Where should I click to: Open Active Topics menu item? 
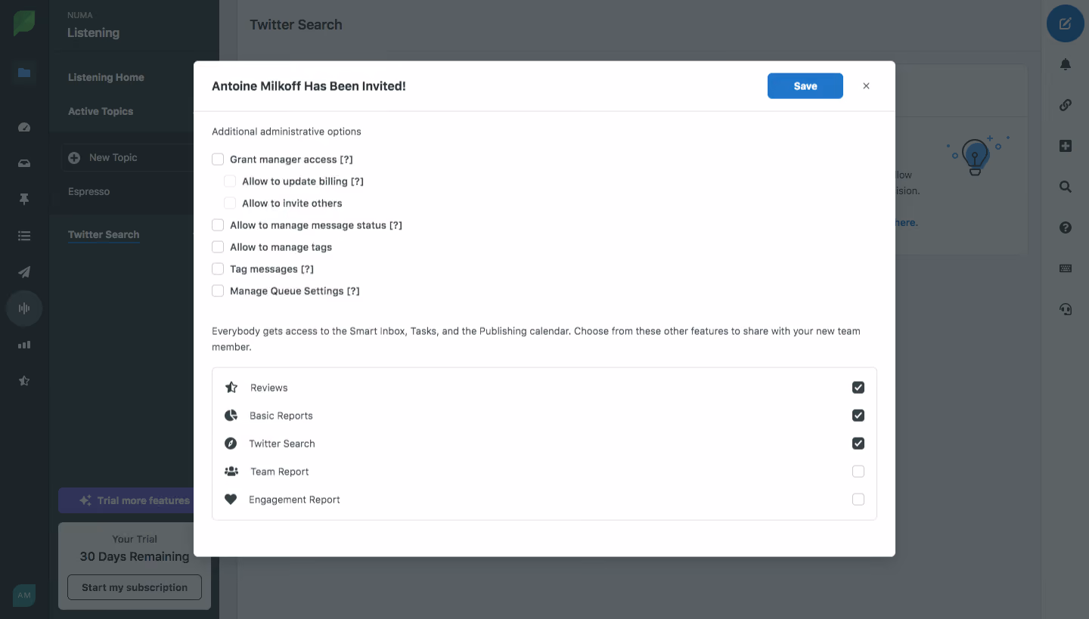click(x=101, y=111)
